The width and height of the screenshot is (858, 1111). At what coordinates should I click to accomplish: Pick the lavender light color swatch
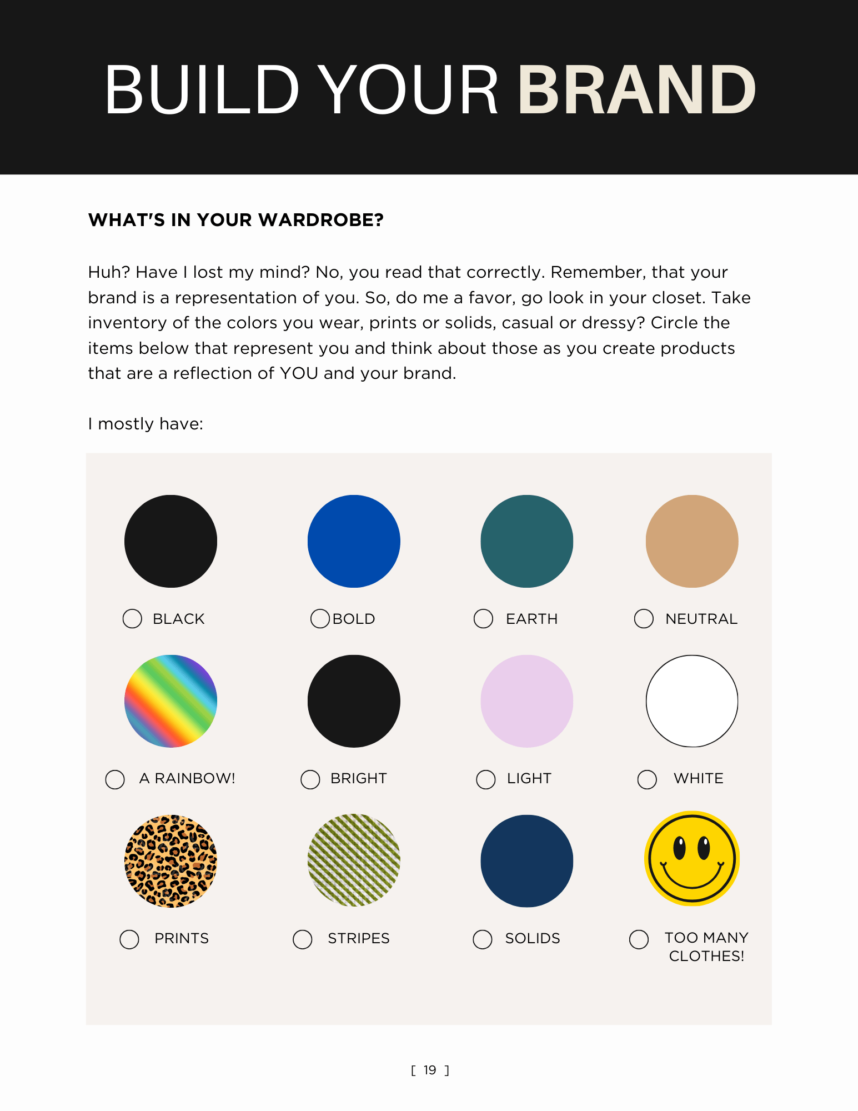click(x=526, y=701)
